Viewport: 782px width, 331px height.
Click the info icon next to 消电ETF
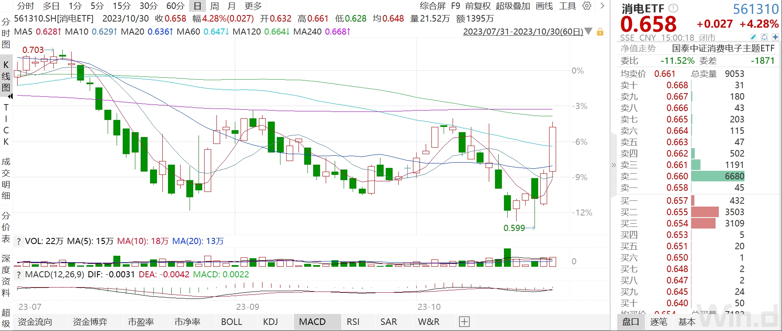(x=674, y=8)
